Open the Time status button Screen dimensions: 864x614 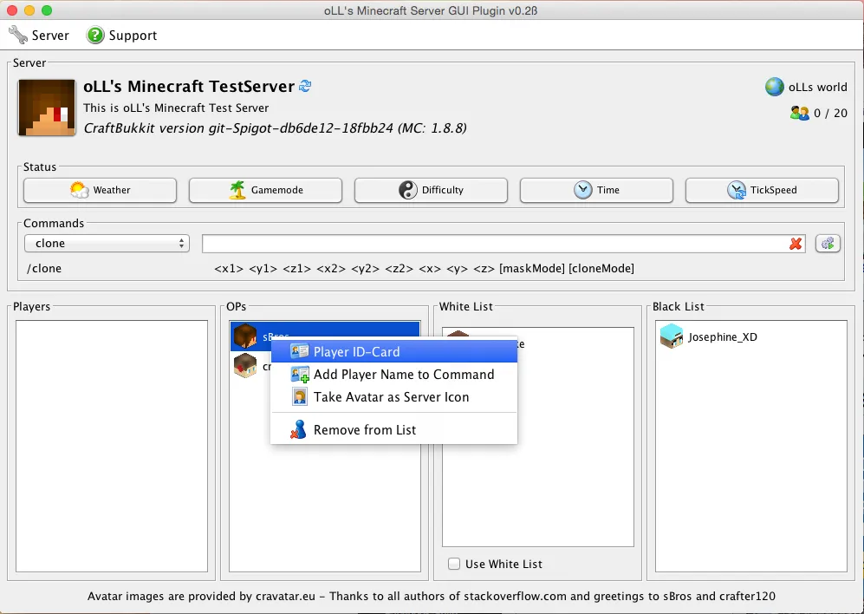[x=596, y=190]
